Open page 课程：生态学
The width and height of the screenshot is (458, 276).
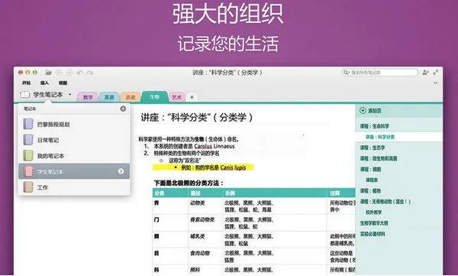point(373,148)
